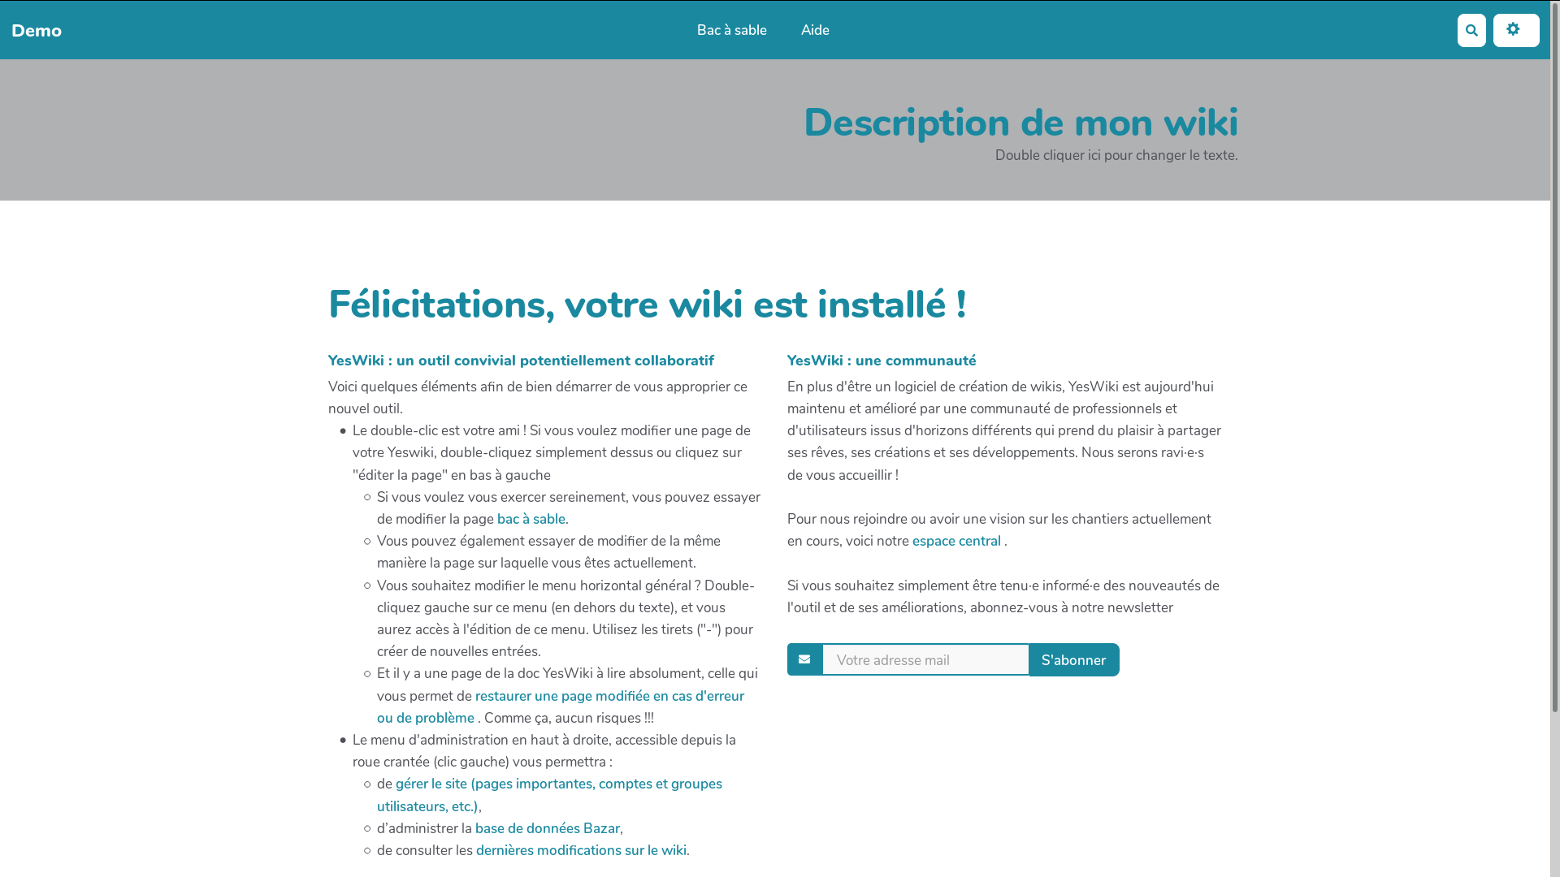Click the bac à sable practice page link
The image size is (1560, 877).
531,520
